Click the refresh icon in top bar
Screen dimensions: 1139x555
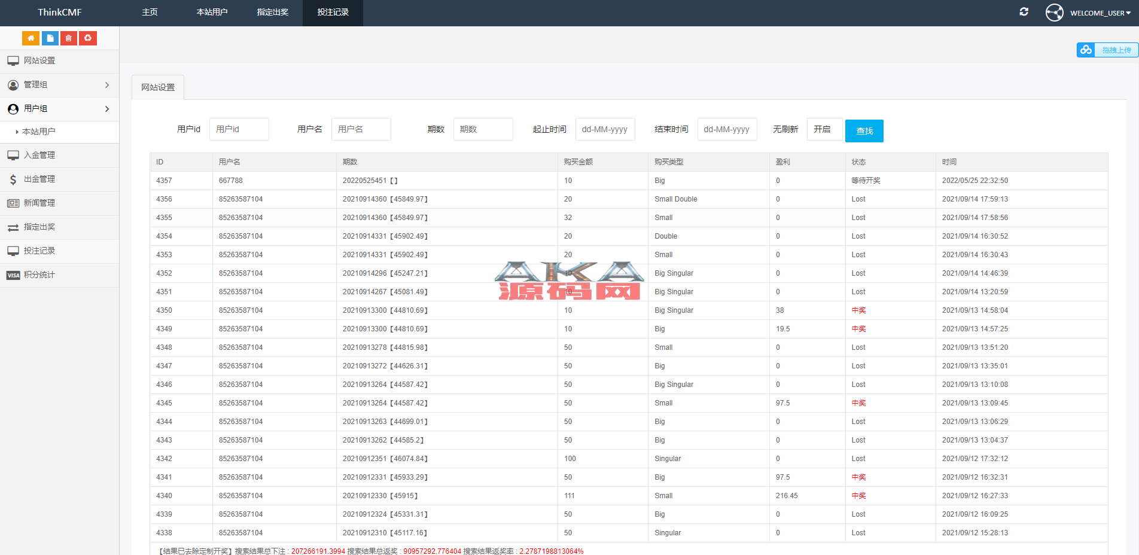point(1024,12)
